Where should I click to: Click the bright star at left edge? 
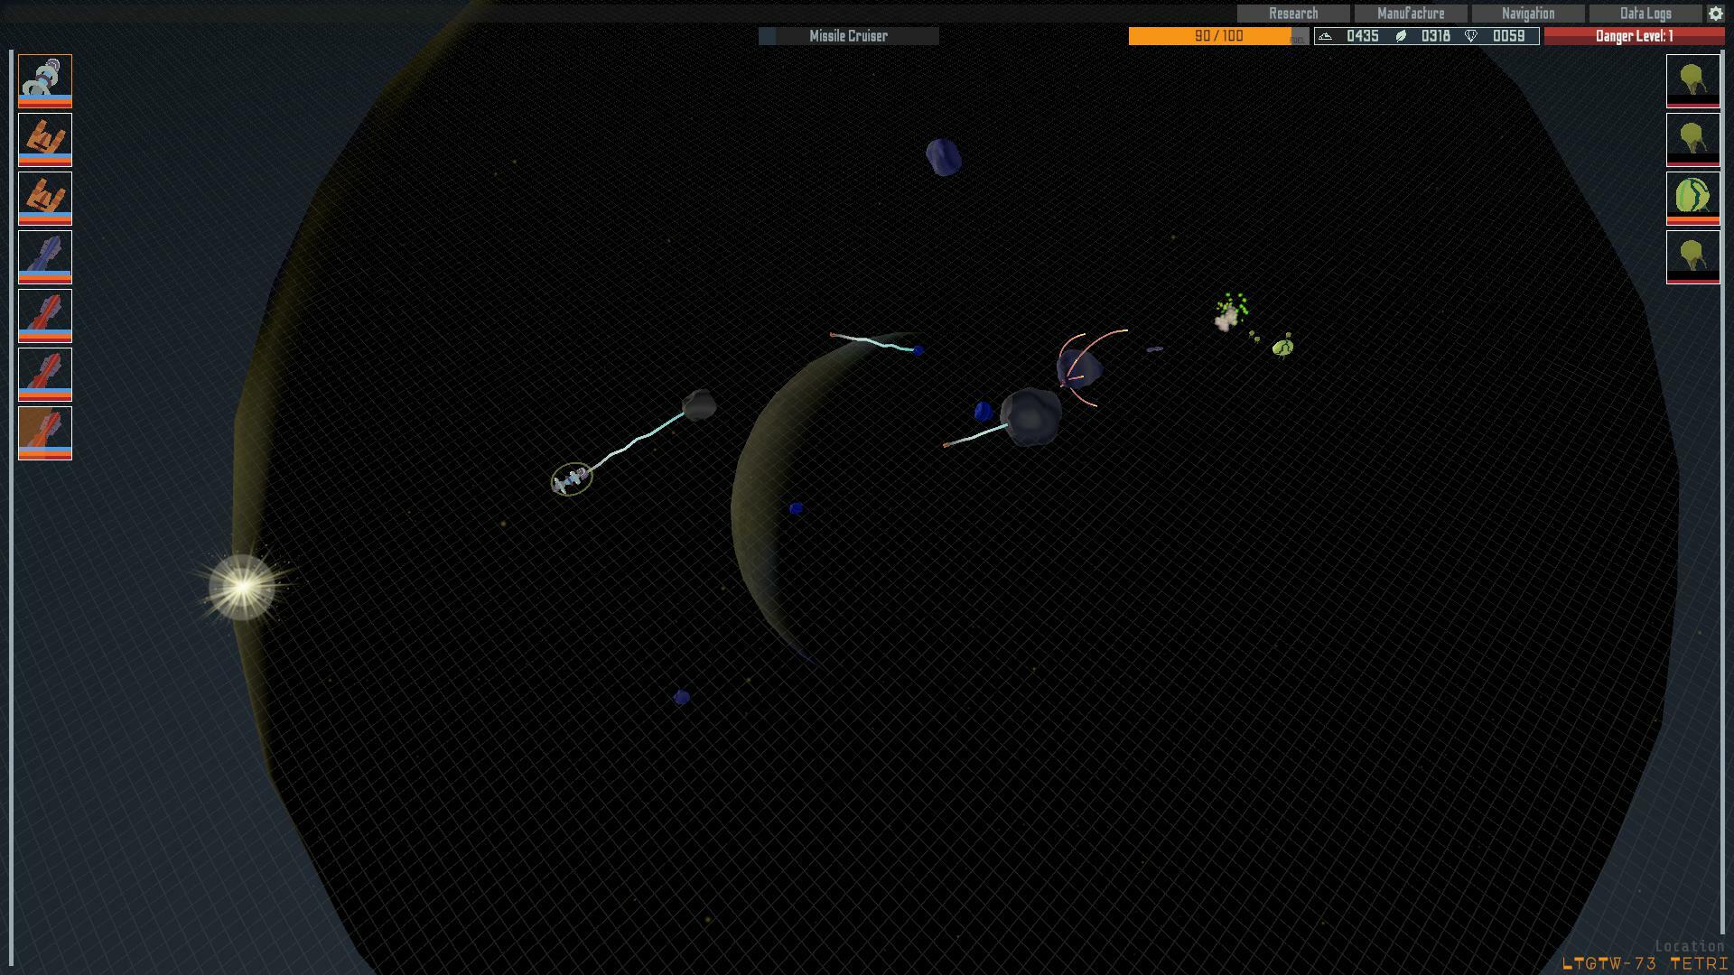(242, 587)
